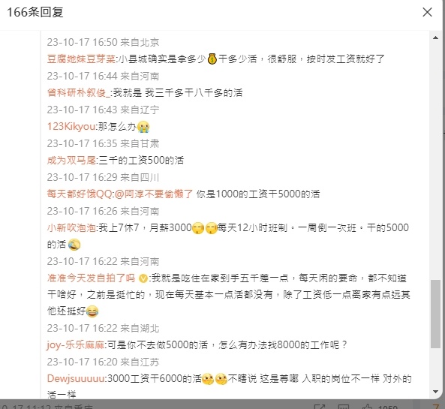Click the first emoji after 月薪3000
The height and width of the screenshot is (409, 445).
(x=198, y=228)
